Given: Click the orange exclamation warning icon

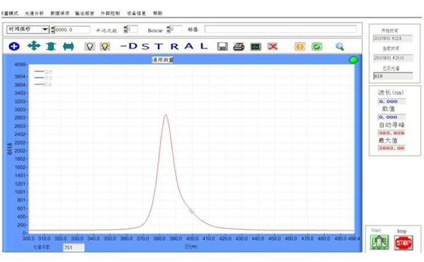Looking at the screenshot, I should [300, 47].
